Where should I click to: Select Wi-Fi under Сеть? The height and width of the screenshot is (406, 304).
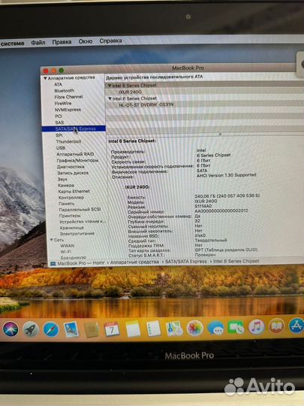coord(65,252)
